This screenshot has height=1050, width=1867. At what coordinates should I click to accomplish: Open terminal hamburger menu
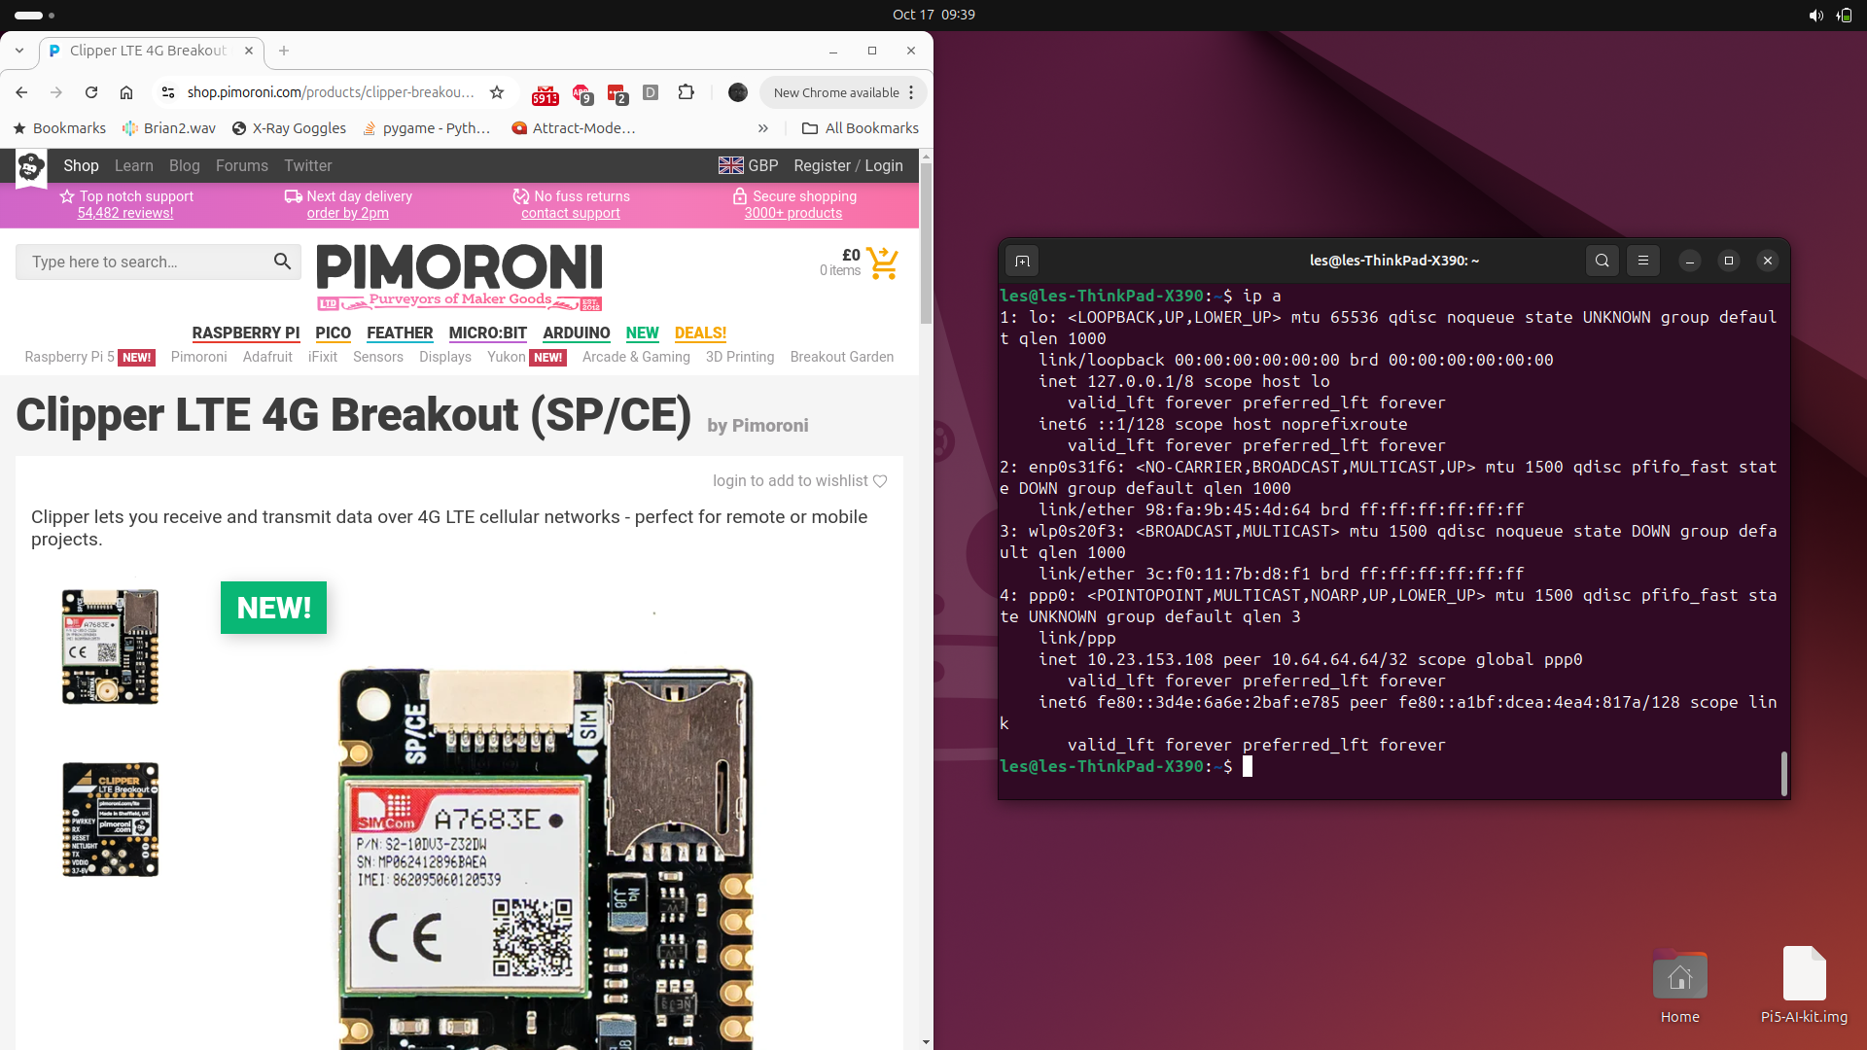point(1643,261)
